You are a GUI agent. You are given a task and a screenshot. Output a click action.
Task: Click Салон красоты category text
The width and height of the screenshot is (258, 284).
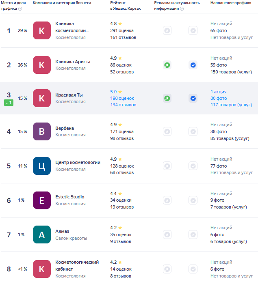[x=71, y=238]
